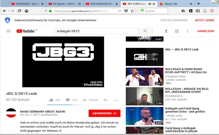This screenshot has width=219, height=135.
Task: Open KOLLEGAH & FARID BANG ECHO AUFTRITT title
Action: pos(186,71)
